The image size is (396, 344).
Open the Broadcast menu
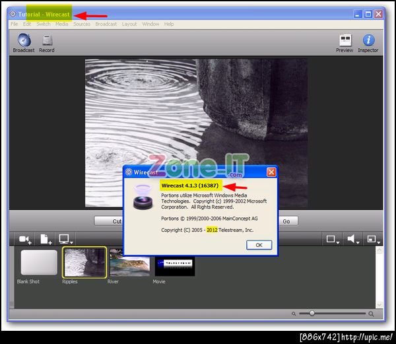tap(106, 24)
